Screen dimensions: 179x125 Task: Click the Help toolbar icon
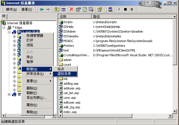pyautogui.click(x=100, y=9)
